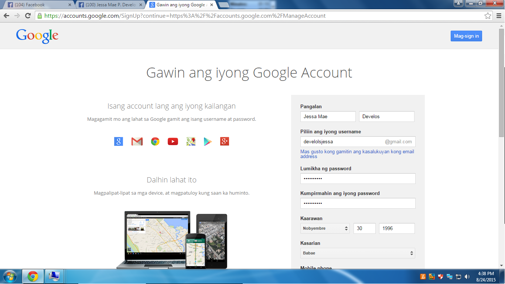Click the laptop, tablet and phone devices image
This screenshot has width=505, height=284.
[x=172, y=240]
